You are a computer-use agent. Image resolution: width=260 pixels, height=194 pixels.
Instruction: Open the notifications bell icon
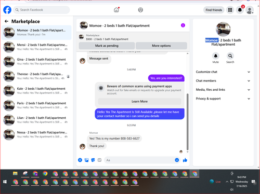coord(240,10)
